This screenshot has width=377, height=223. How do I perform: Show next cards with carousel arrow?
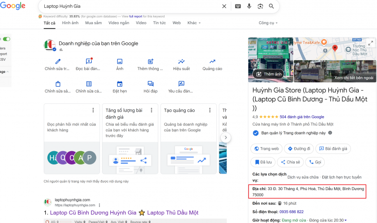tap(226, 137)
